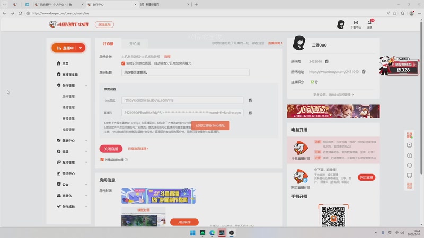Expand the 商业化 section arrow
The image size is (424, 238).
(x=86, y=196)
